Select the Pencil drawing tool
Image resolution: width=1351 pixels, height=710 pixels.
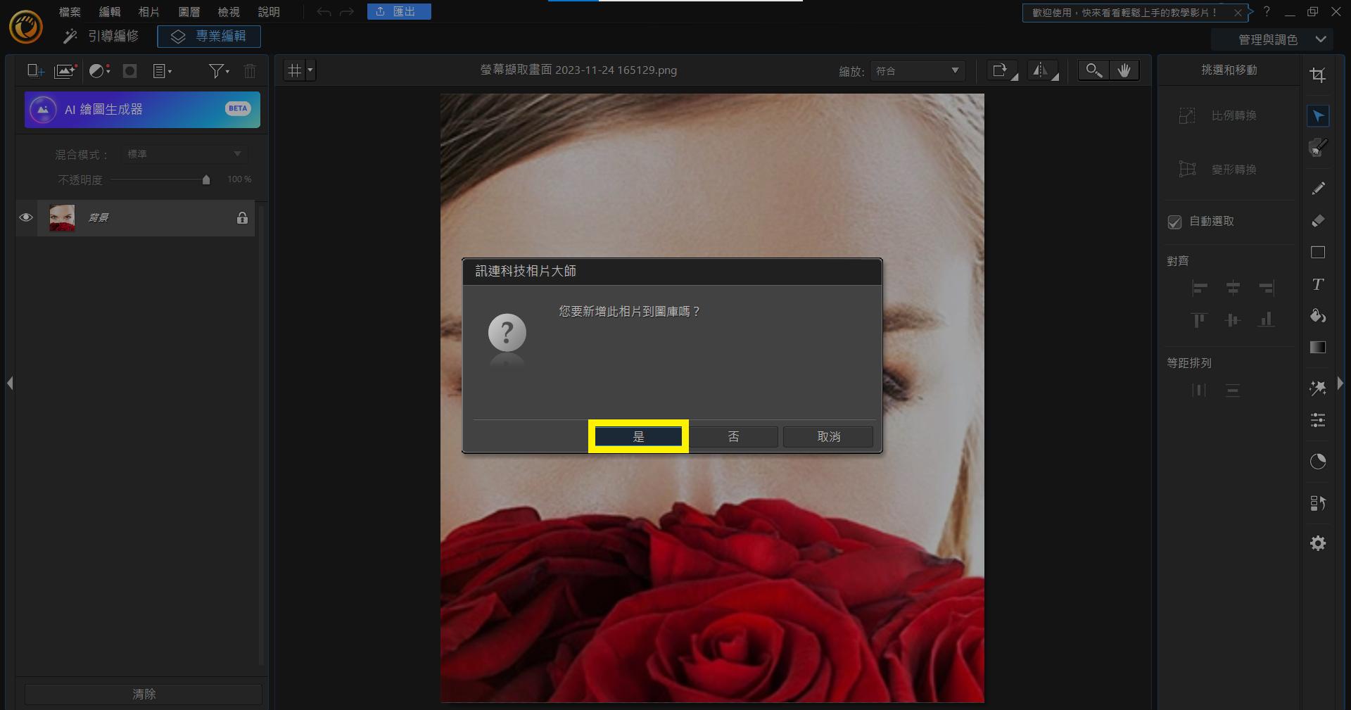(x=1318, y=188)
